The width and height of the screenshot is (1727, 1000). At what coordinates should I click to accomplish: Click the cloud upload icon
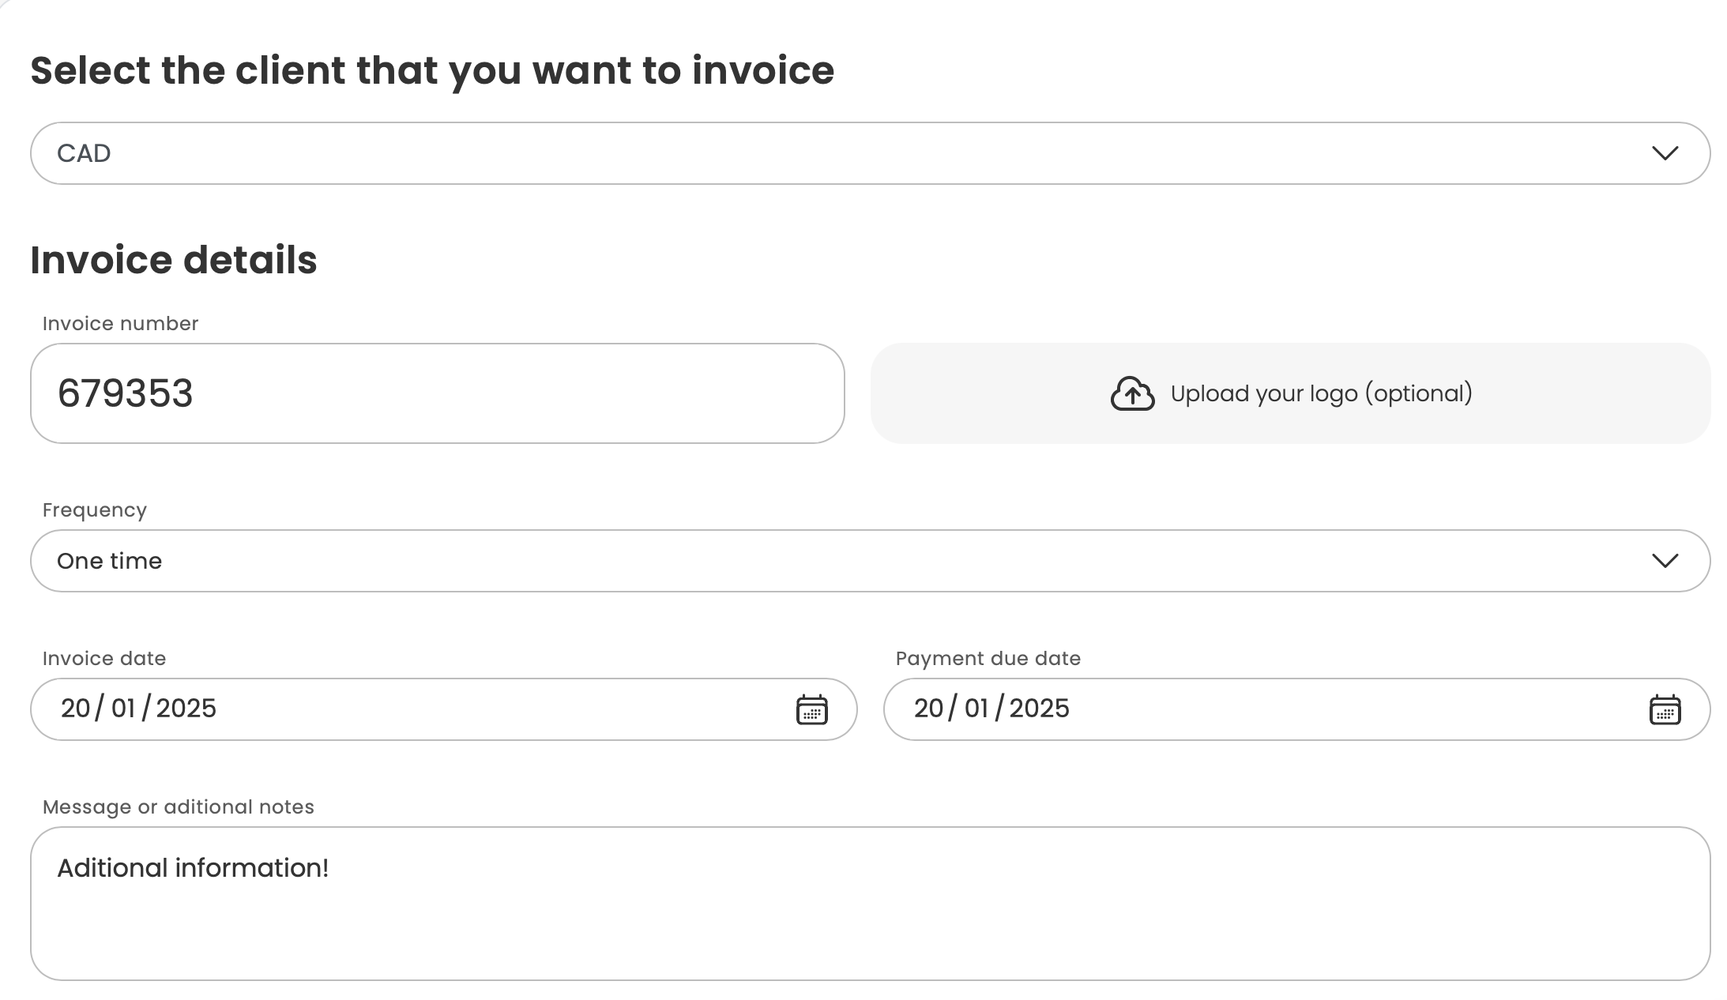click(1132, 393)
